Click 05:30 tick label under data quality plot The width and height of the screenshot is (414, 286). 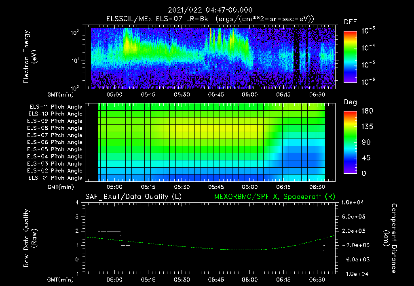(x=182, y=280)
